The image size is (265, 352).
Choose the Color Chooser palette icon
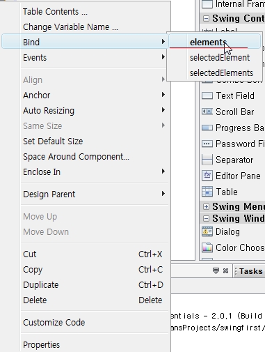coord(207,247)
